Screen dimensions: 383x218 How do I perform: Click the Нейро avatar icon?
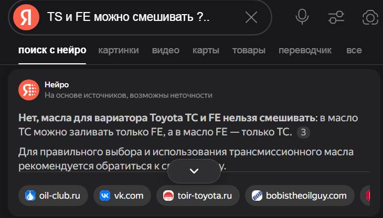click(x=29, y=89)
